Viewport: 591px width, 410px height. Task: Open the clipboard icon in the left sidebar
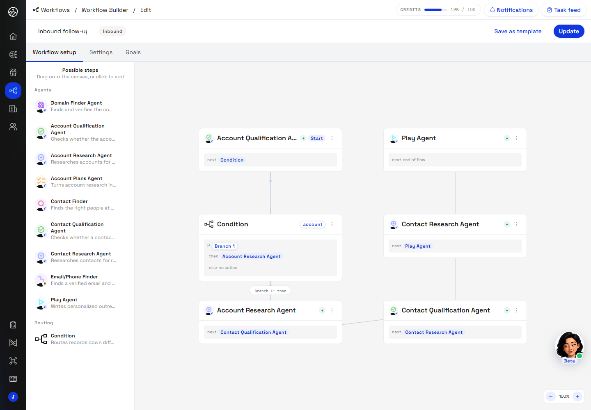coord(13,325)
